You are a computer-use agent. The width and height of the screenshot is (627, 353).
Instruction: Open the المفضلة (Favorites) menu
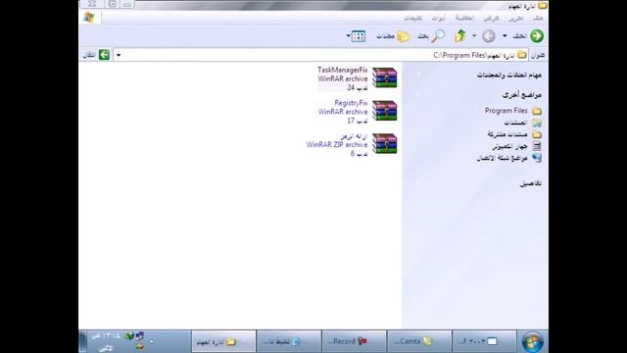pyautogui.click(x=464, y=18)
